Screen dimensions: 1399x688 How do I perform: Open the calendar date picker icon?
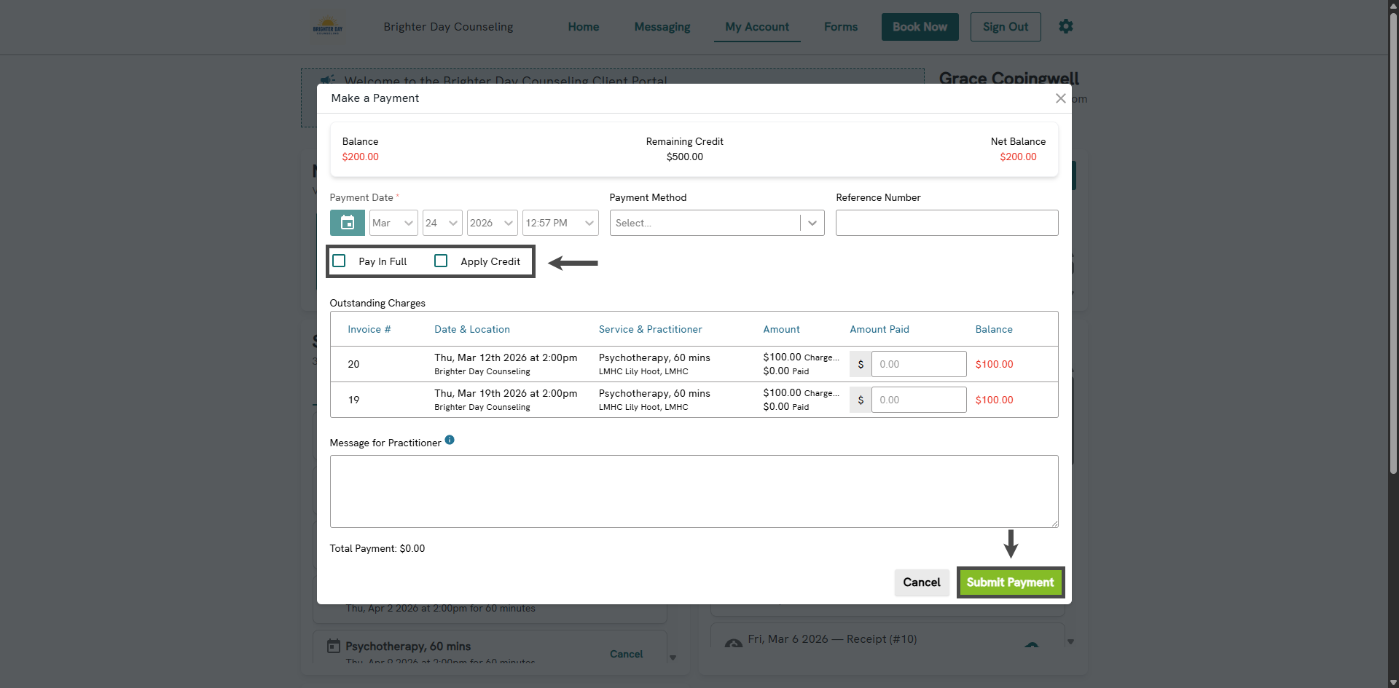point(347,223)
